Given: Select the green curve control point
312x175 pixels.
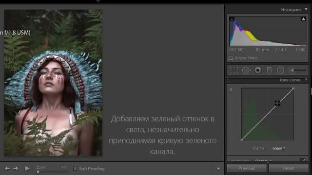Looking at the screenshot, I should [x=277, y=103].
